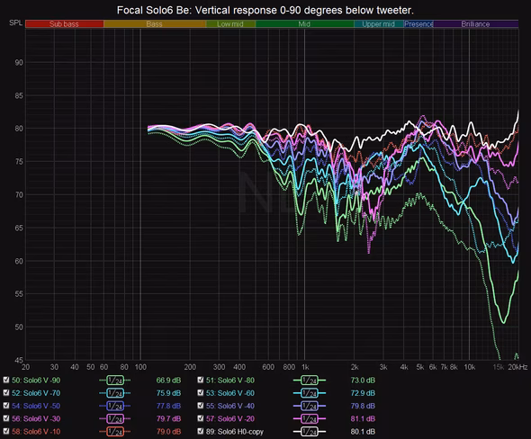Viewport: 531px width, 439px height.
Task: Click the 75.9 dB readout value
Action: (168, 393)
